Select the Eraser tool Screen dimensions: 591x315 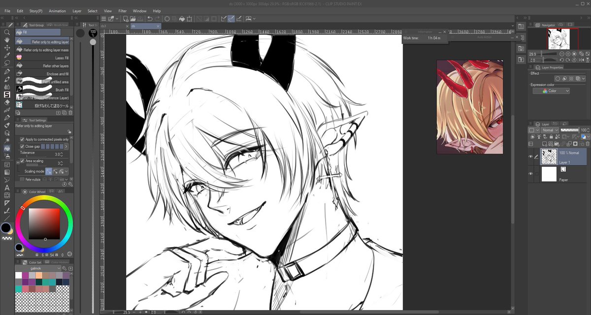click(7, 102)
